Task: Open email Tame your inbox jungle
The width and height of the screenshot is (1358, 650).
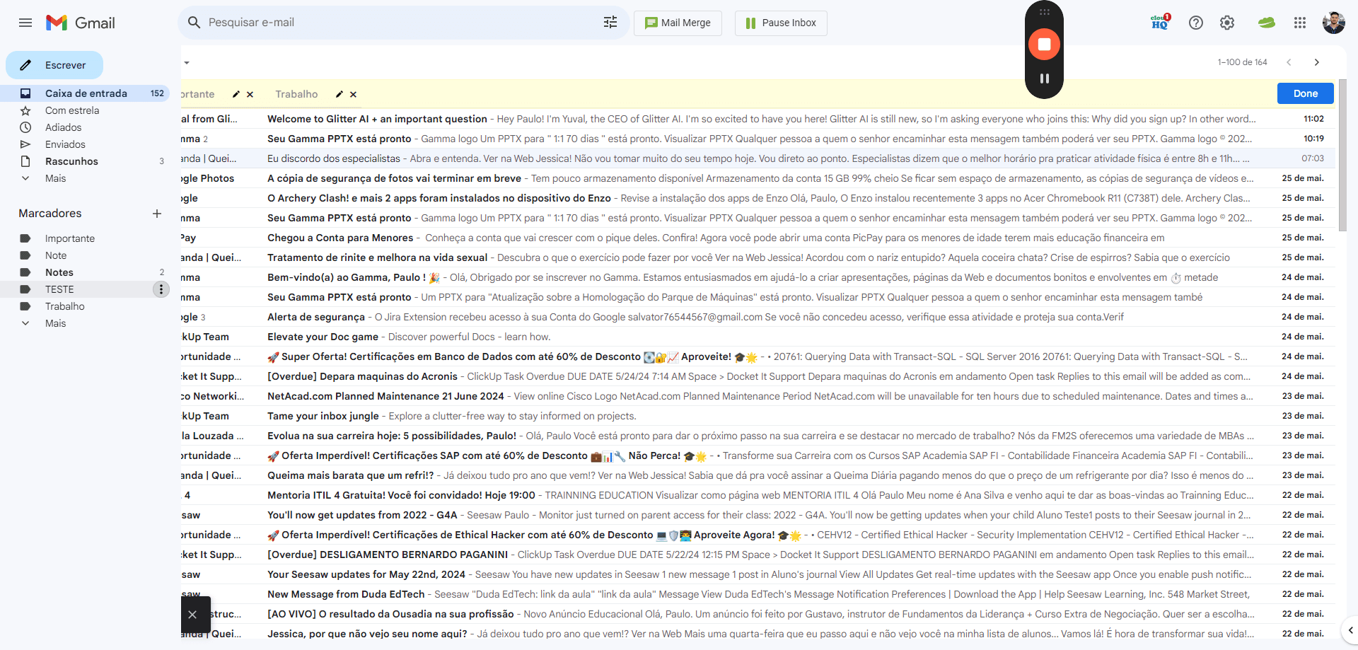Action: (758, 416)
